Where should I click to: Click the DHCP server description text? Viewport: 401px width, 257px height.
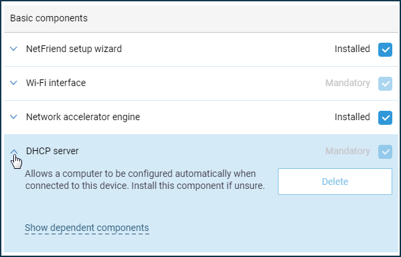pyautogui.click(x=145, y=180)
